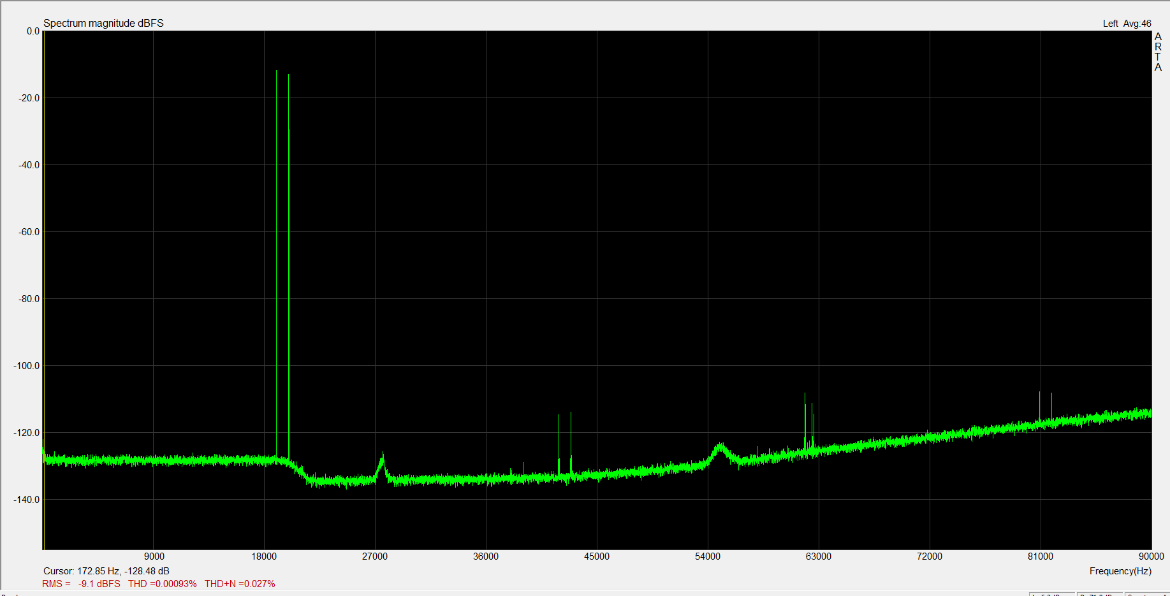Image resolution: width=1170 pixels, height=596 pixels.
Task: Click the 'Spectrum magnitude dBFS' plot title
Action: tap(103, 23)
